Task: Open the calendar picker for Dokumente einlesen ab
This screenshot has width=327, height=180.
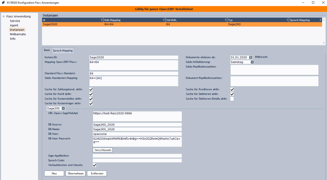Action: pos(251,57)
